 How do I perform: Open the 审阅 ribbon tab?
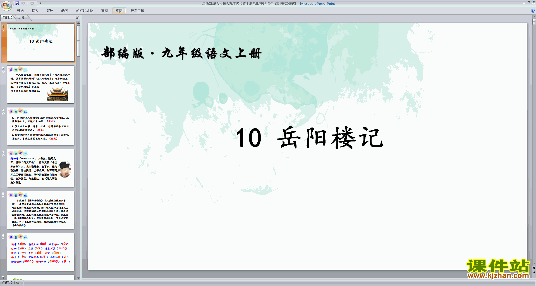click(104, 11)
